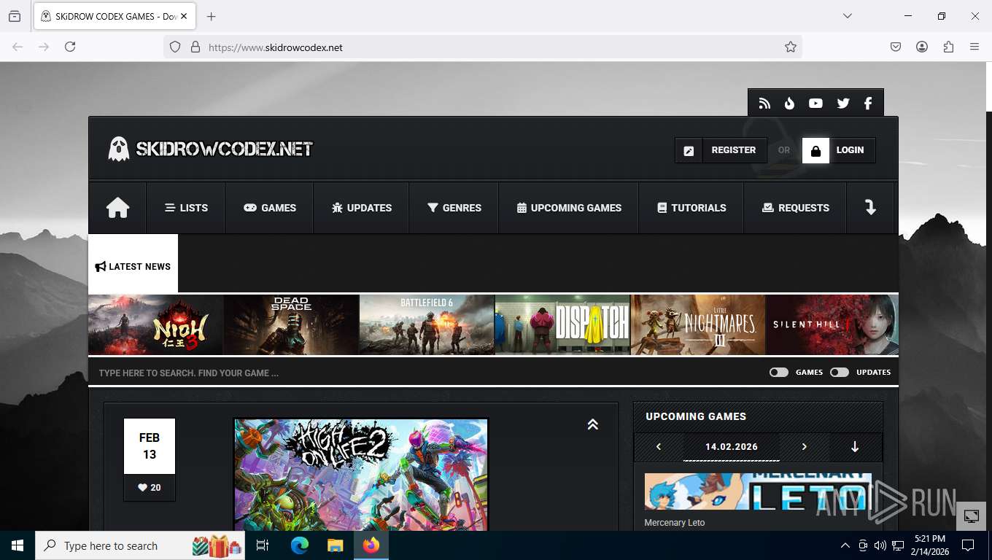Open the Lists menu
The height and width of the screenshot is (560, 992).
point(186,208)
